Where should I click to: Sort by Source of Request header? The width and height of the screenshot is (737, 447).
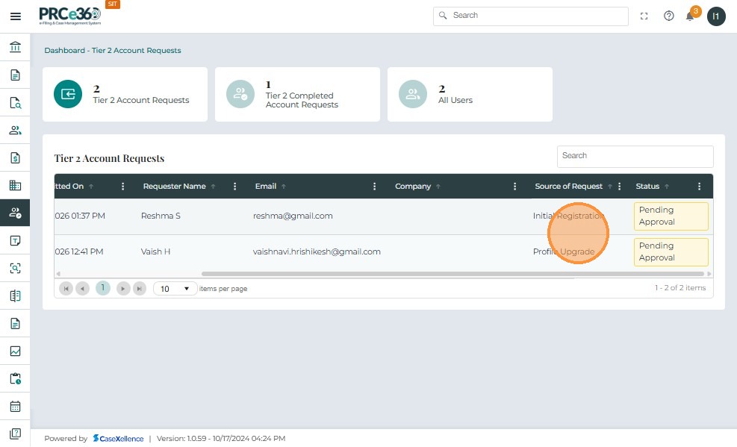pyautogui.click(x=568, y=187)
